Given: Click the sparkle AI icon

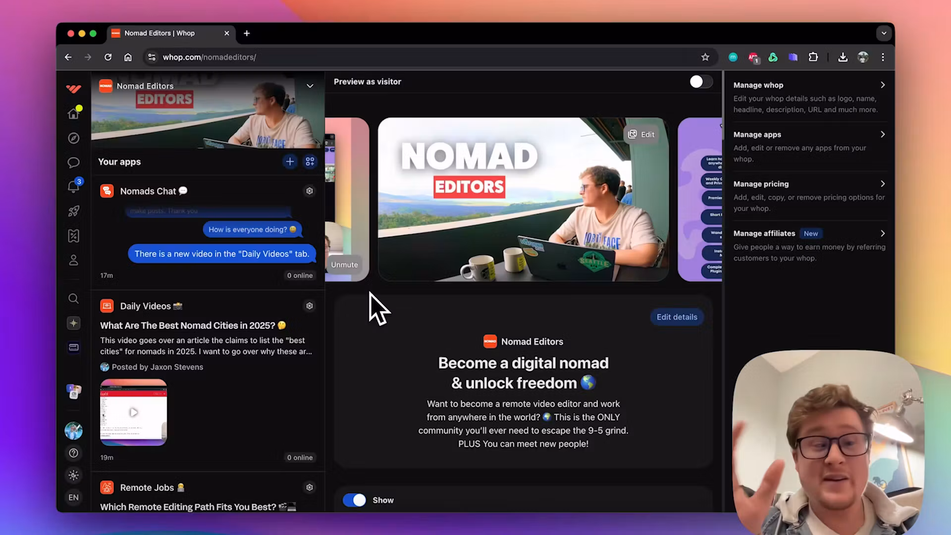Looking at the screenshot, I should click(x=73, y=322).
